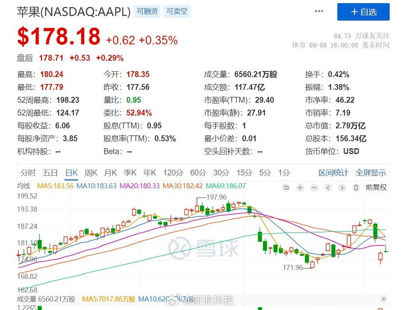This screenshot has width=401, height=310.
Task: Click the 换手 value 0.42%
Action: (338, 74)
